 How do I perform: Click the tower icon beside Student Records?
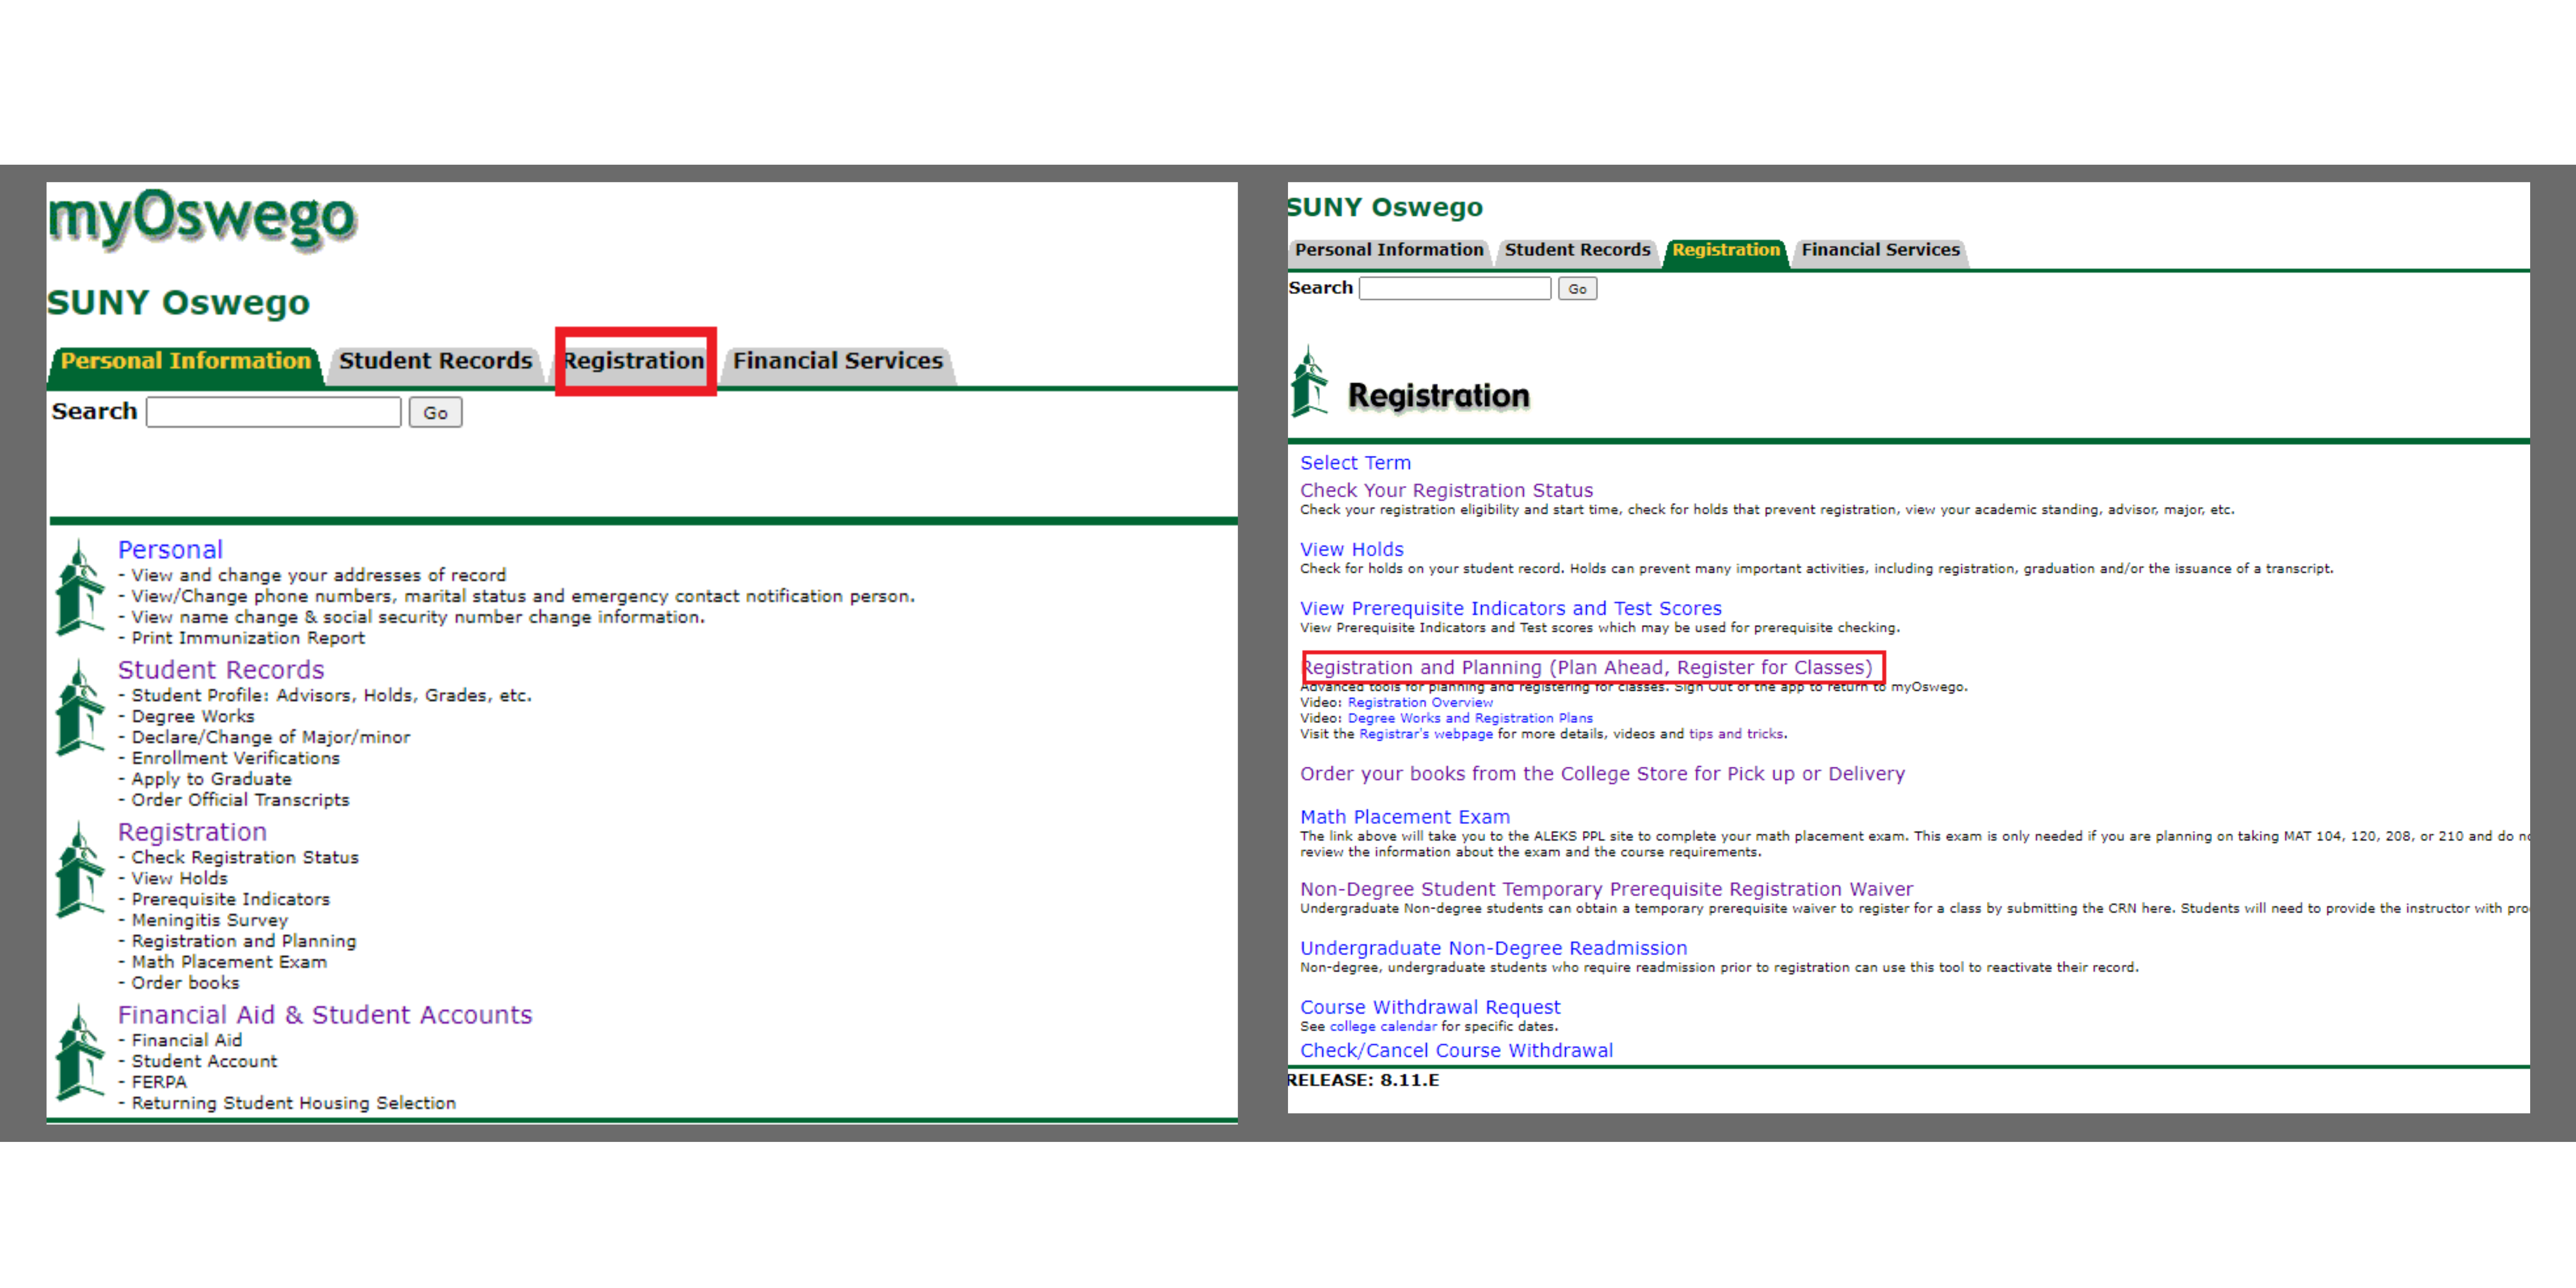[80, 707]
